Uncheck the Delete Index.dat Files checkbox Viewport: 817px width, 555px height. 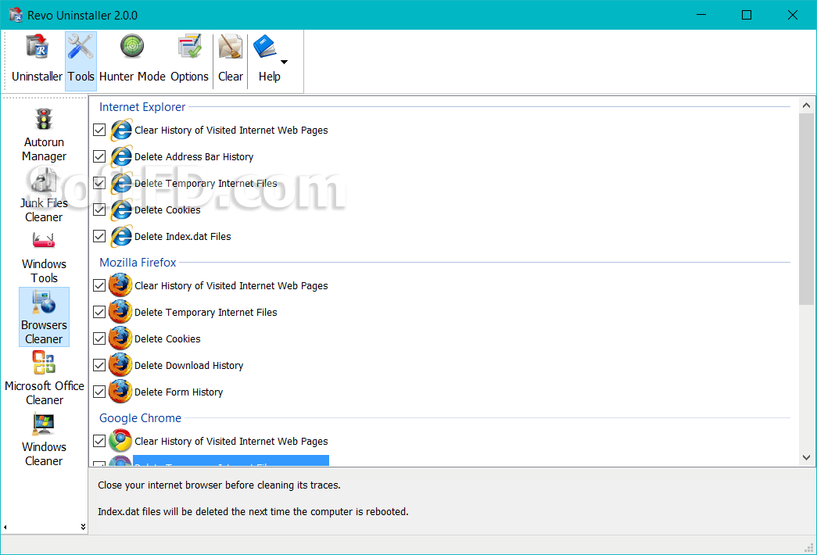coord(99,236)
